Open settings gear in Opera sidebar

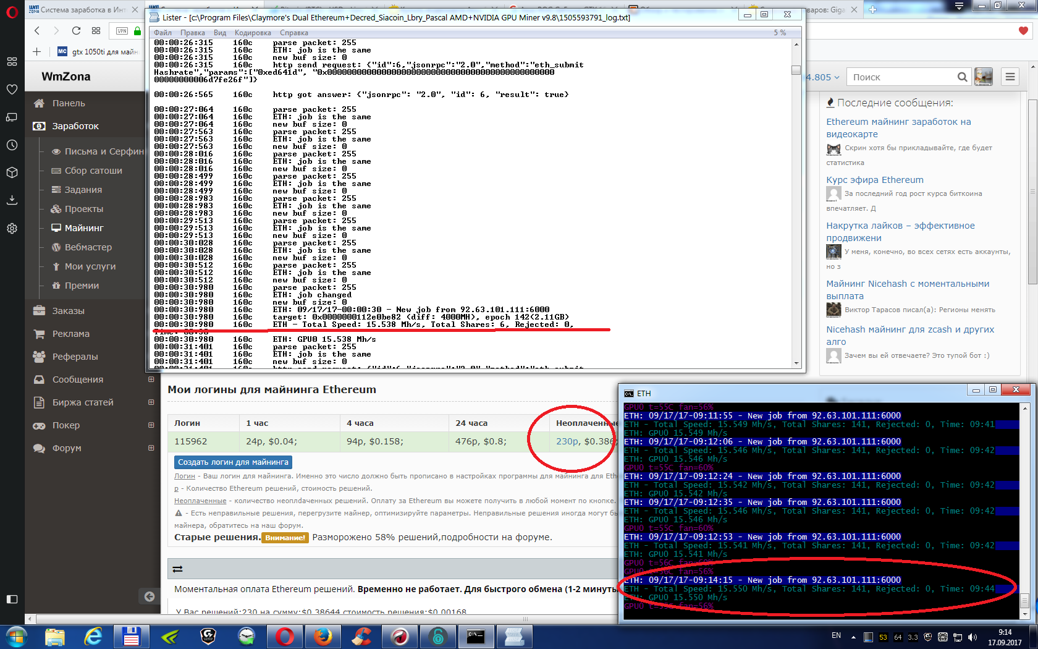point(12,228)
